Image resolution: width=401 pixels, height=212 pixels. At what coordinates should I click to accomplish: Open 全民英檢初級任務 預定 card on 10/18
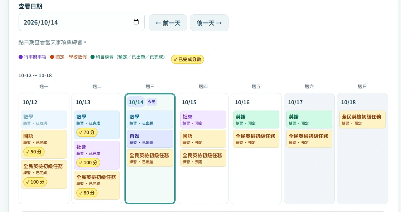362,120
